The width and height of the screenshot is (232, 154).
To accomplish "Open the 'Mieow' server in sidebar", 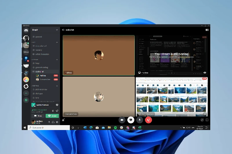I will tap(26, 52).
